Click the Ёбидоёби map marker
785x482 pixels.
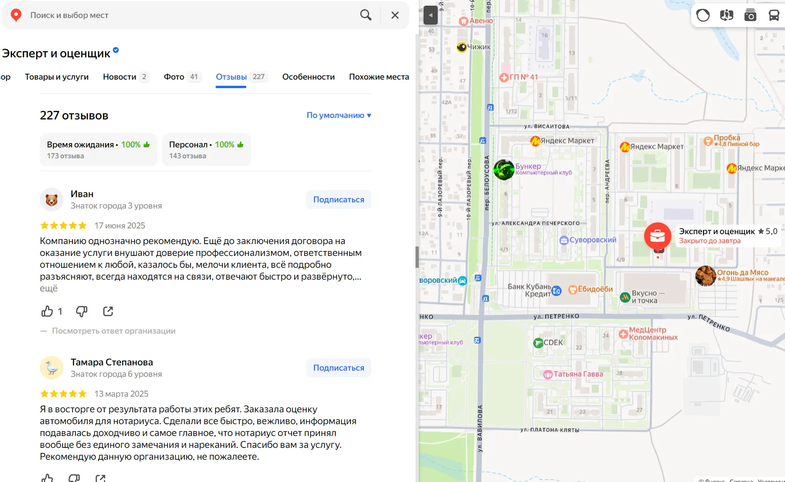(572, 290)
